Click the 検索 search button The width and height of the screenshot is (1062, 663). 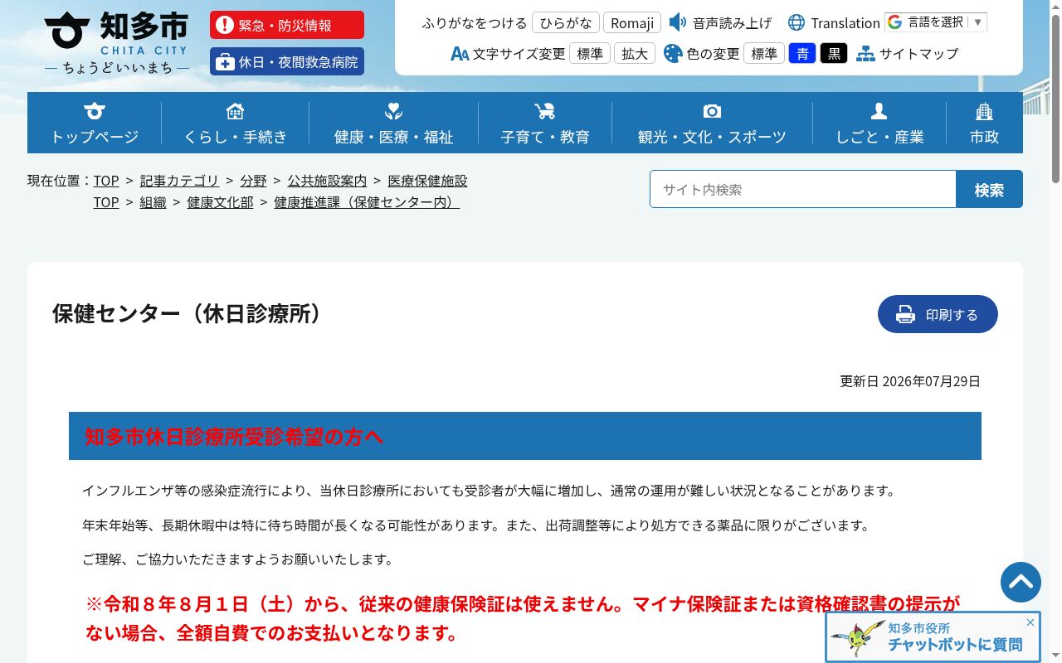[x=989, y=189]
